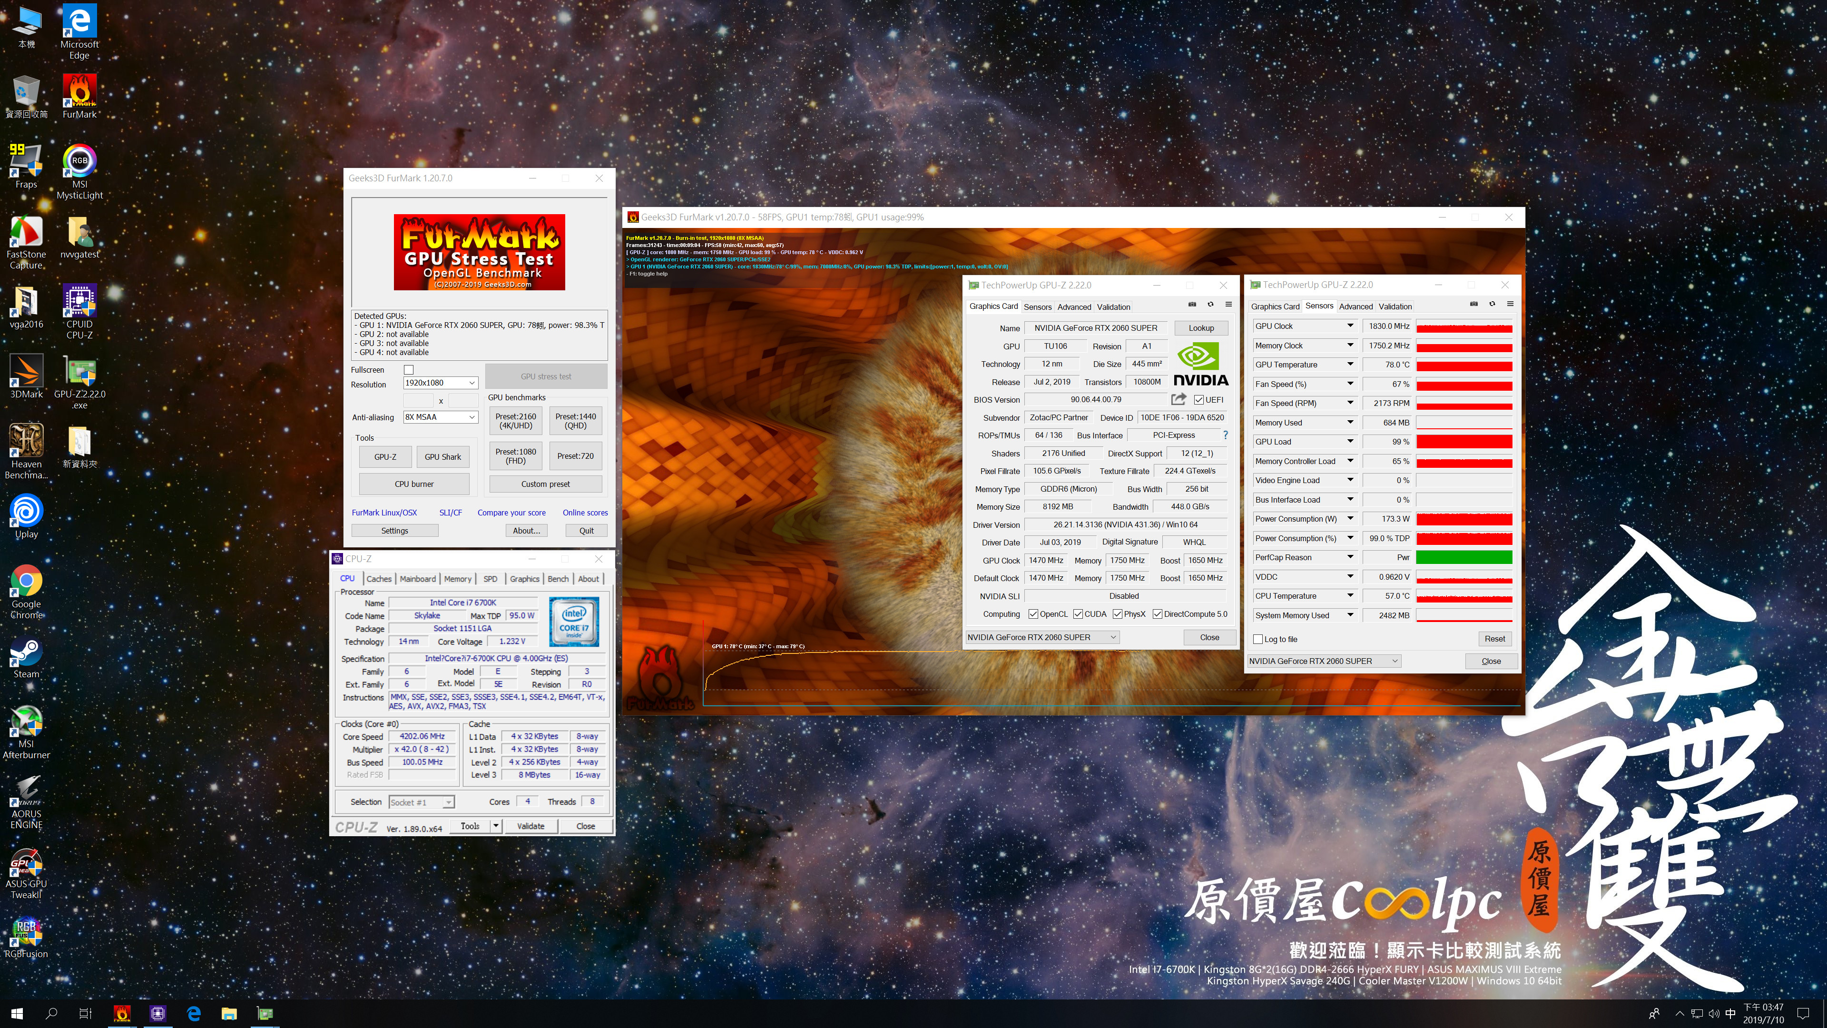Launch Uplay desktop icon
This screenshot has height=1028, width=1827.
[x=26, y=516]
